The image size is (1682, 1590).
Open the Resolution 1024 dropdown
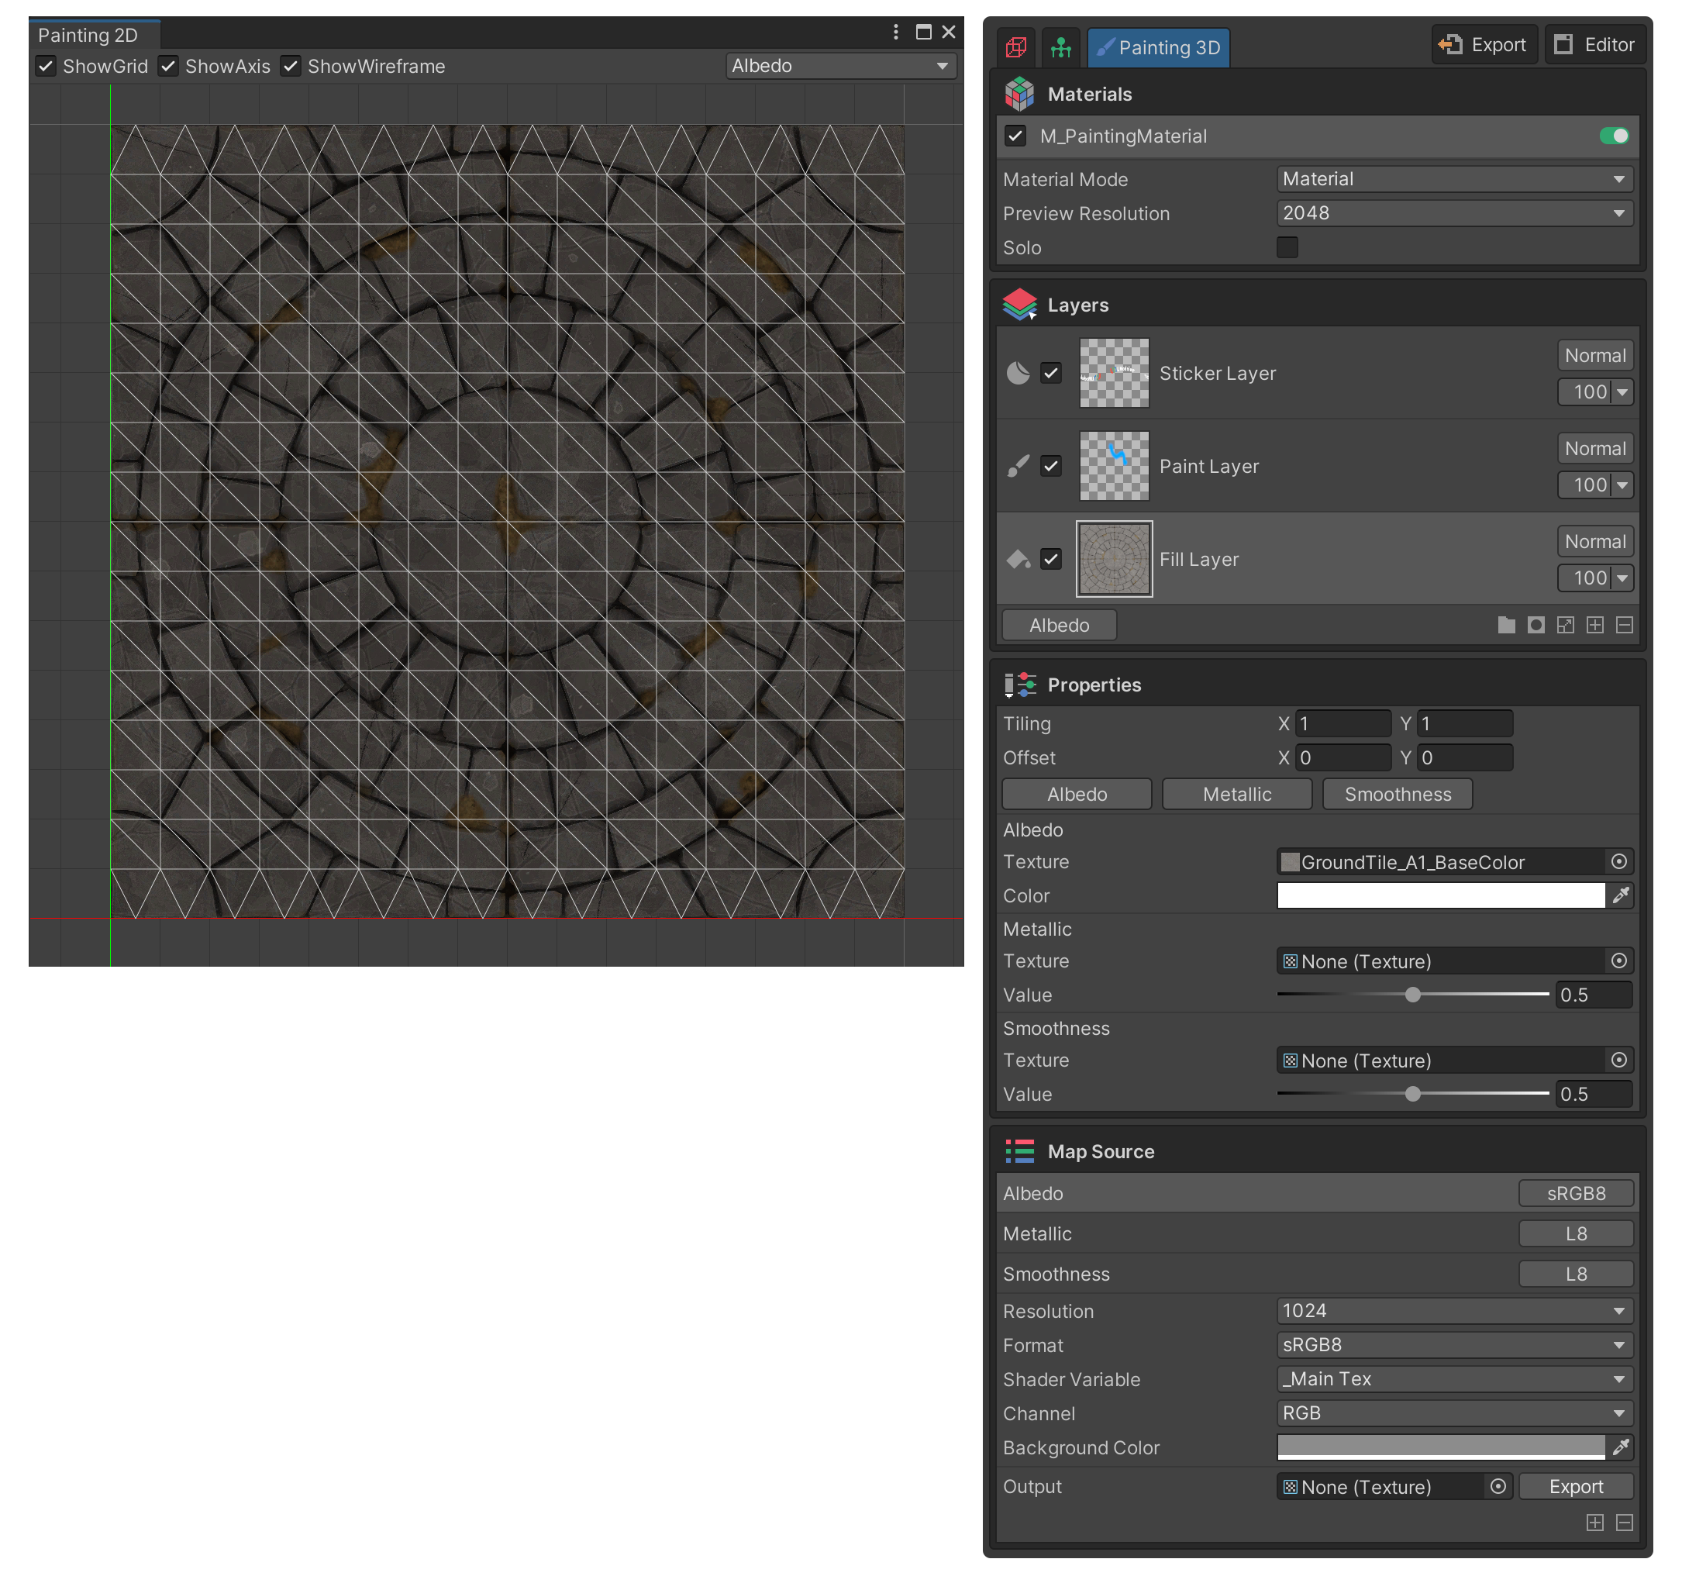(1454, 1310)
